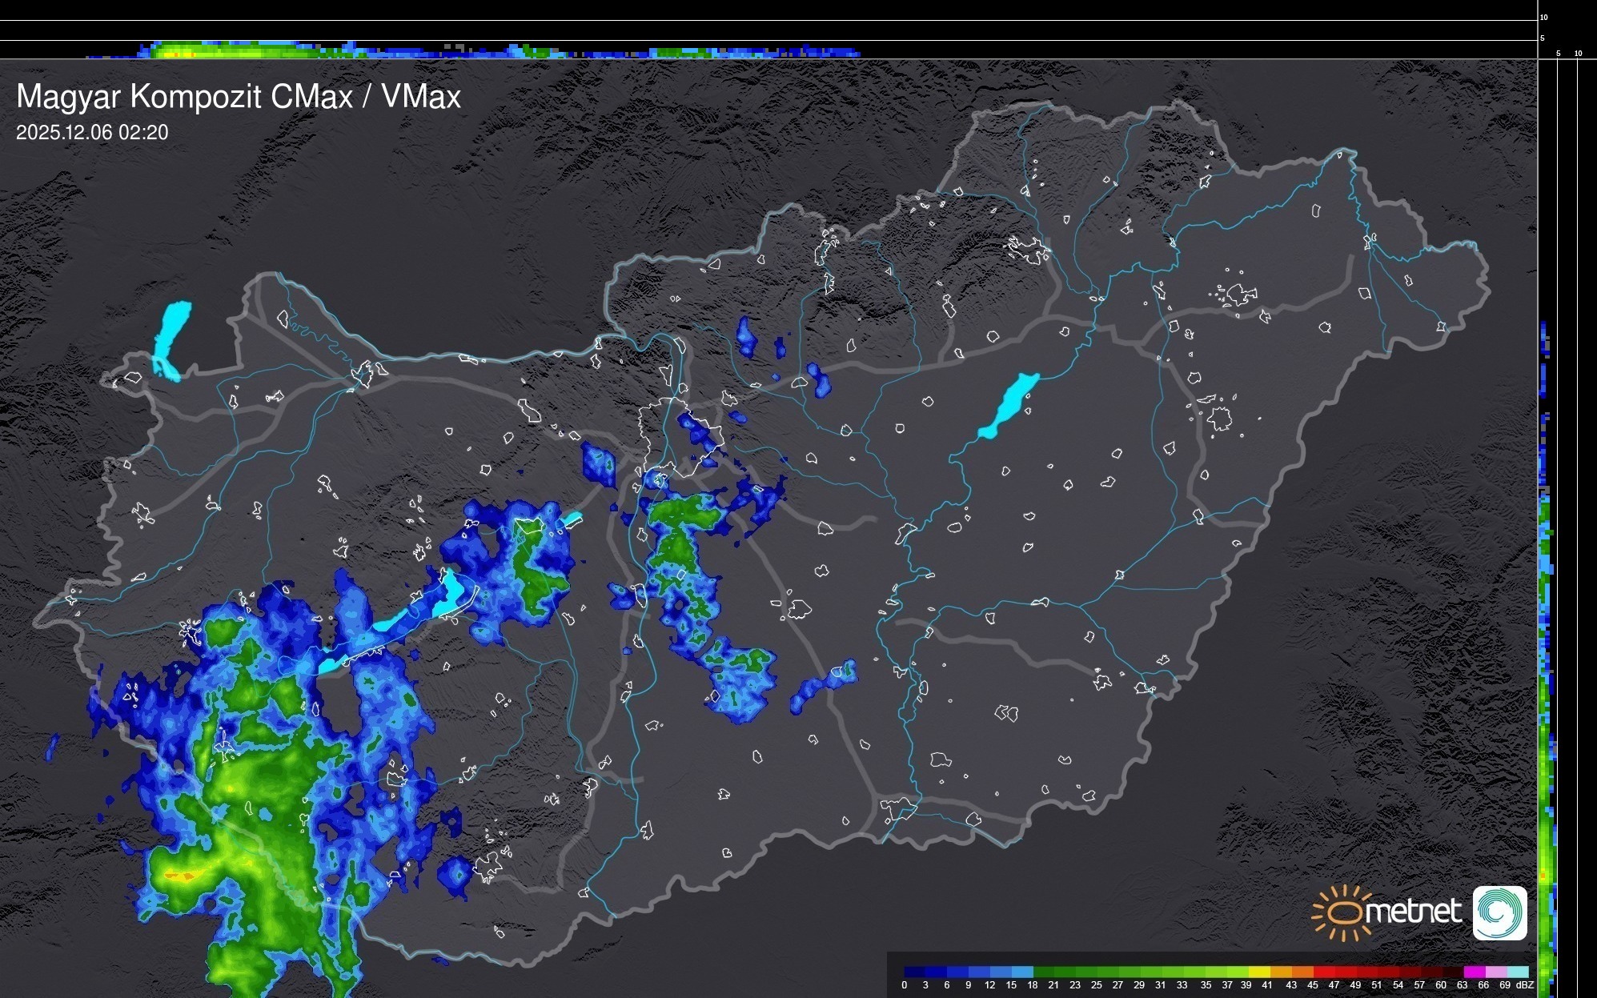The height and width of the screenshot is (998, 1597).
Task: Click the darkest blue 0 dBZ swatch
Action: 915,972
